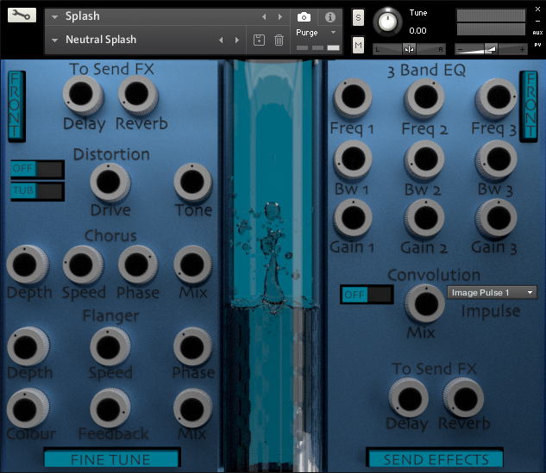546x473 pixels.
Task: Click the Flanger Phase knob
Action: [192, 346]
